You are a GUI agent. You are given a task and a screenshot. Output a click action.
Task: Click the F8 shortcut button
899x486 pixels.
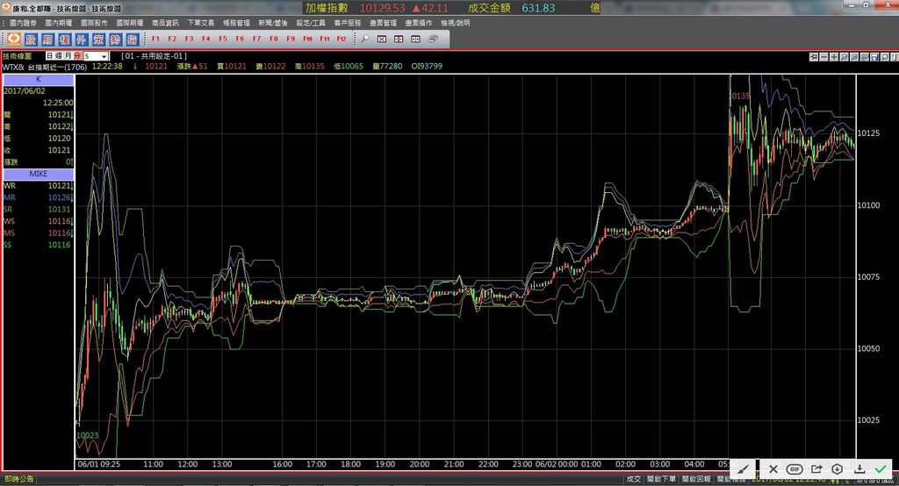tap(274, 39)
